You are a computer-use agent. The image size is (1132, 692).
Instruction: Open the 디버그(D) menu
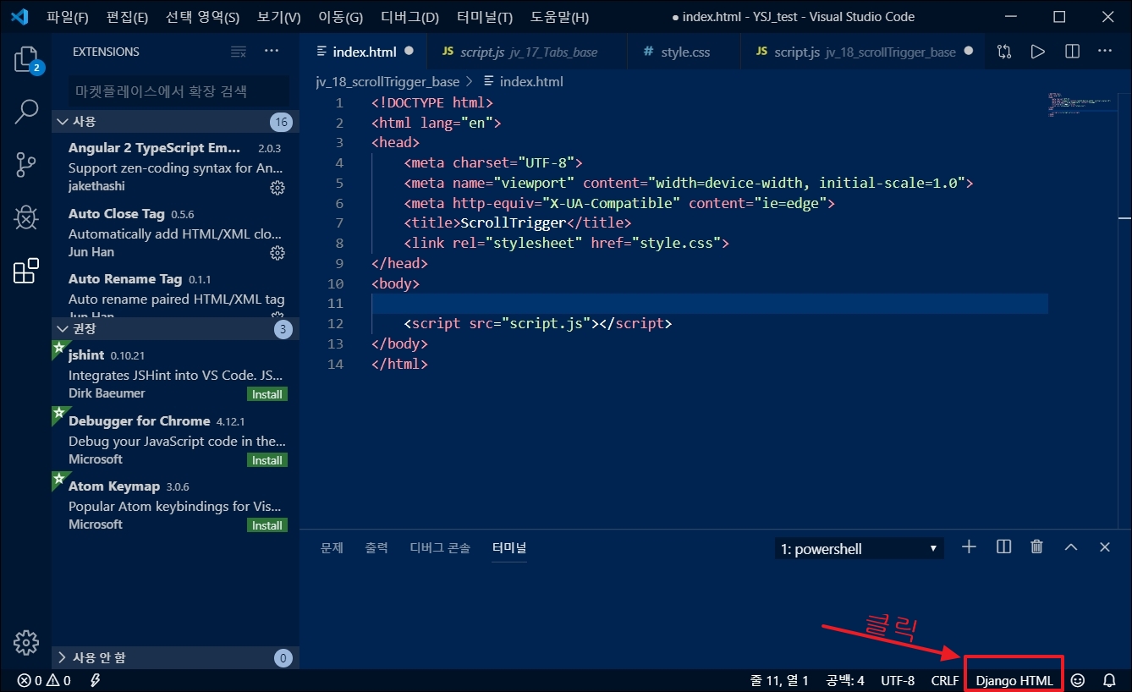[x=409, y=17]
